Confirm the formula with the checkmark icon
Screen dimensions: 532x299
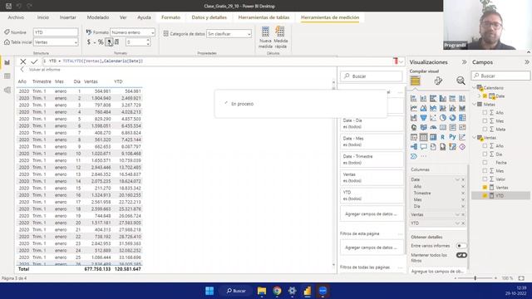[34, 61]
